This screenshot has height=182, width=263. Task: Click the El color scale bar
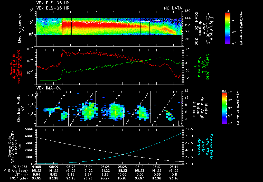(x=228, y=28)
